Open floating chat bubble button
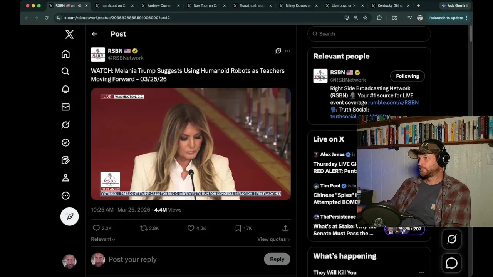The height and width of the screenshot is (277, 493). 451,263
